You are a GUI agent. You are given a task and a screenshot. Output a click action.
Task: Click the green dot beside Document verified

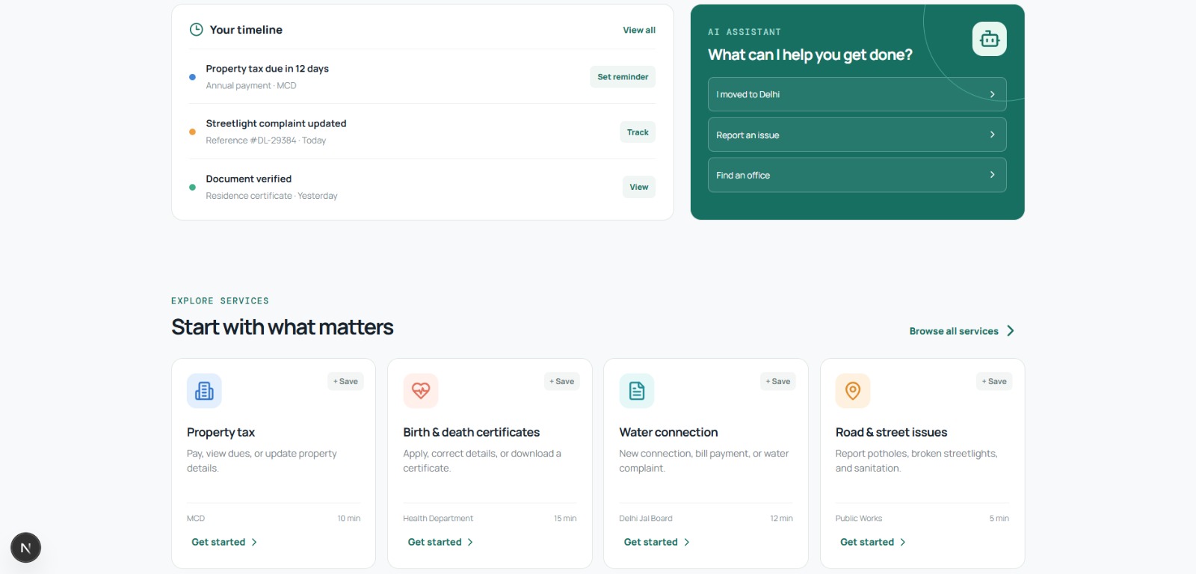[x=192, y=188]
